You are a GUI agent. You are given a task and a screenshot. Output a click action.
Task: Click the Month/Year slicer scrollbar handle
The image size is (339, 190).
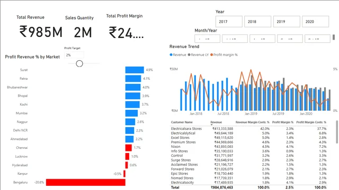pos(334,37)
